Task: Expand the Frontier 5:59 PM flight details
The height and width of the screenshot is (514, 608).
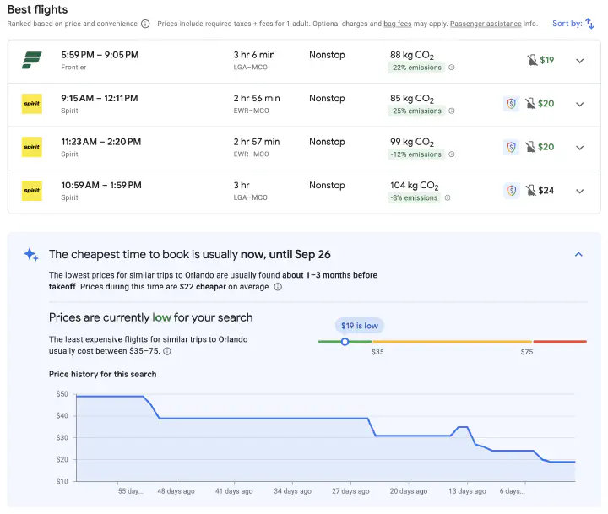Action: (579, 61)
